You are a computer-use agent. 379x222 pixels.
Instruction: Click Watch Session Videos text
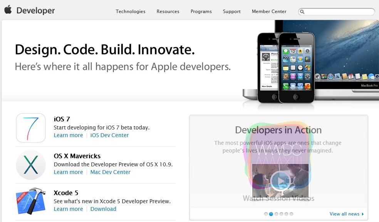point(278,198)
